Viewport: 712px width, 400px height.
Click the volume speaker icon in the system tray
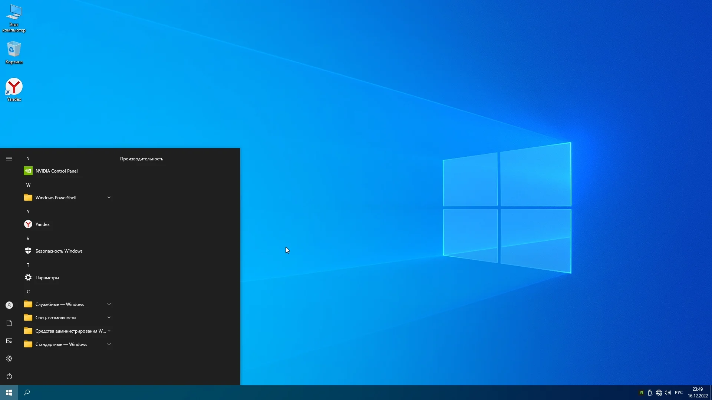coord(668,393)
